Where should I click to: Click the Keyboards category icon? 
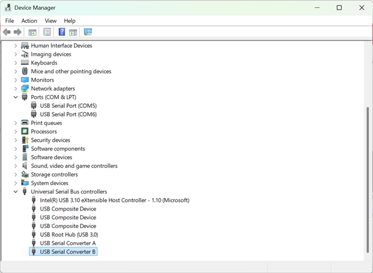tap(24, 62)
